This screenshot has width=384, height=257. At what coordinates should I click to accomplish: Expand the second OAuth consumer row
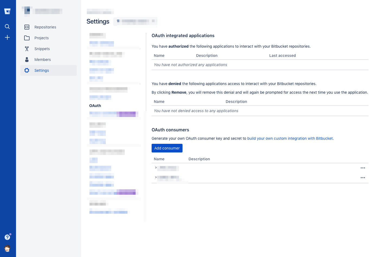pos(156,177)
